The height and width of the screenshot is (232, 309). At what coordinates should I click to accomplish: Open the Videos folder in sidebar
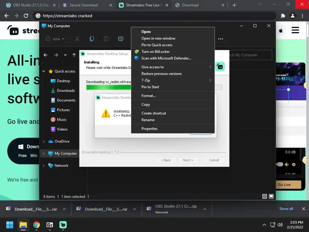point(59,129)
